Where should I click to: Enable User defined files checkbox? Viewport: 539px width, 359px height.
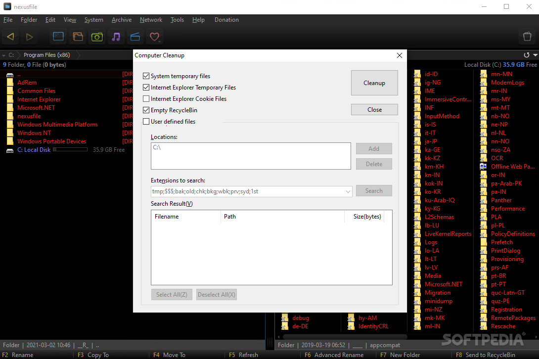pyautogui.click(x=146, y=121)
